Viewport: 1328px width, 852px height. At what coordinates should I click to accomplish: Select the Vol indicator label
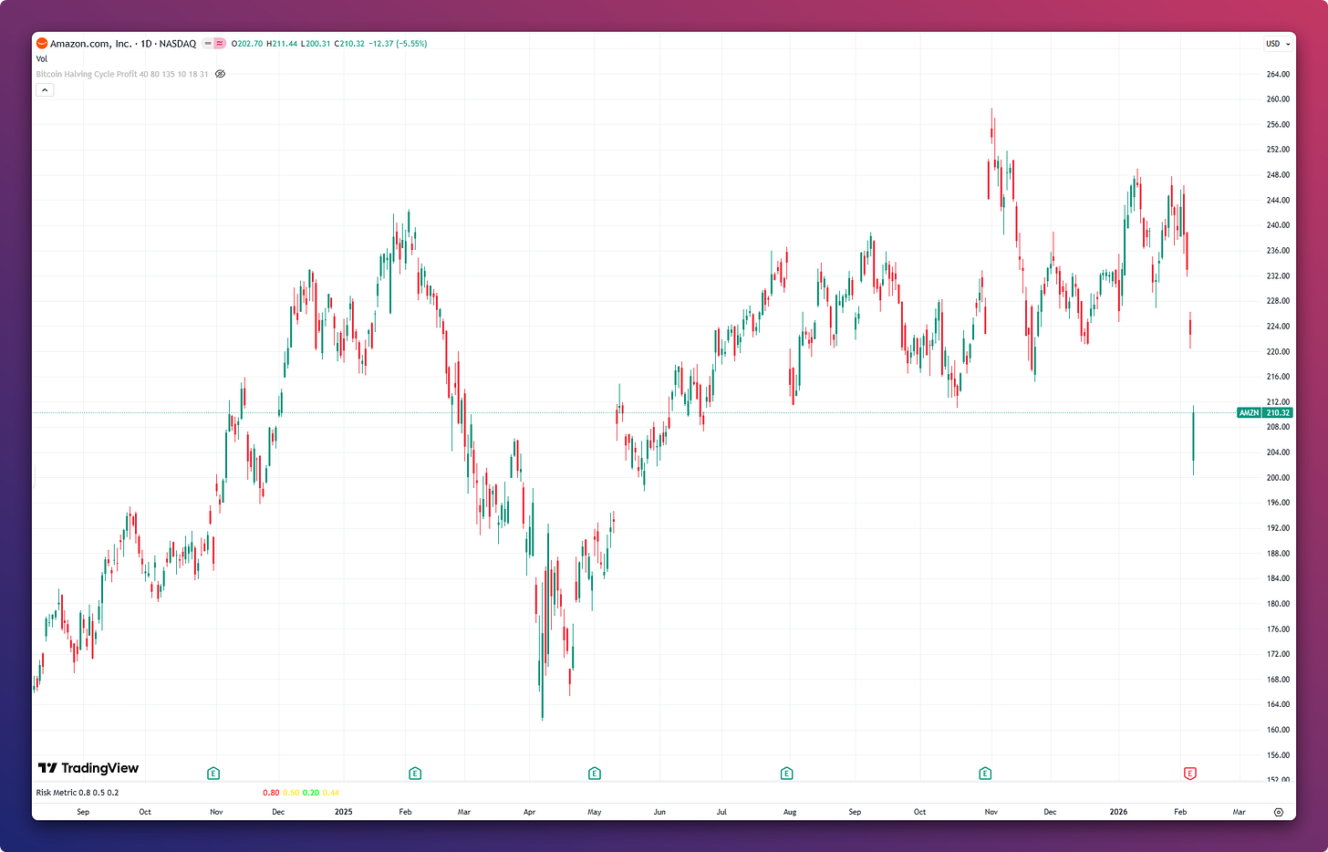[x=42, y=59]
